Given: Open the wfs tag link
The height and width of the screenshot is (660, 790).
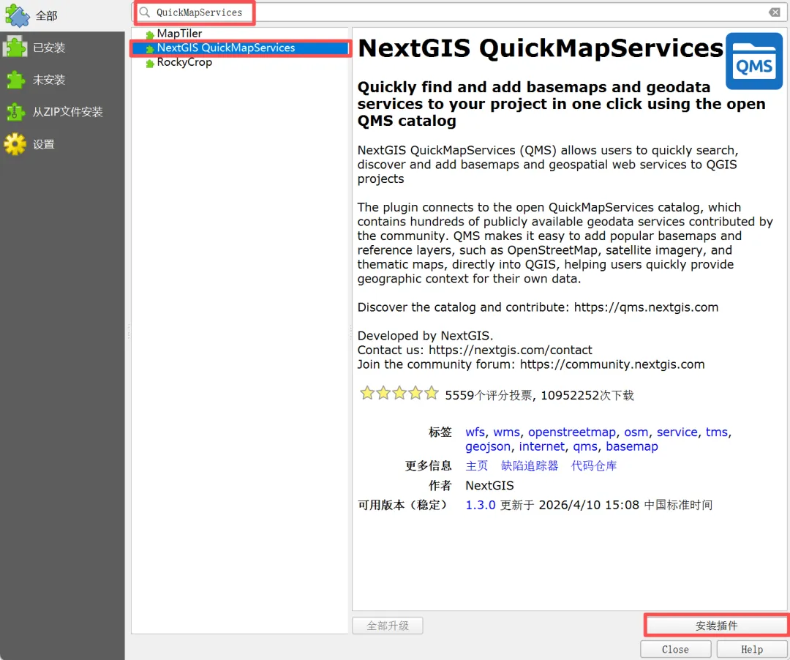Looking at the screenshot, I should click(x=475, y=432).
